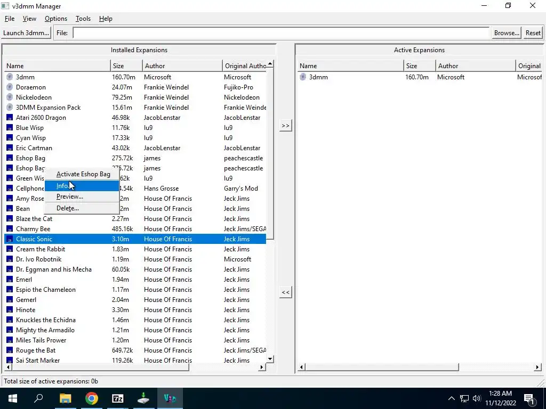The height and width of the screenshot is (409, 546).
Task: Show hidden system tray icons
Action: pos(451,398)
